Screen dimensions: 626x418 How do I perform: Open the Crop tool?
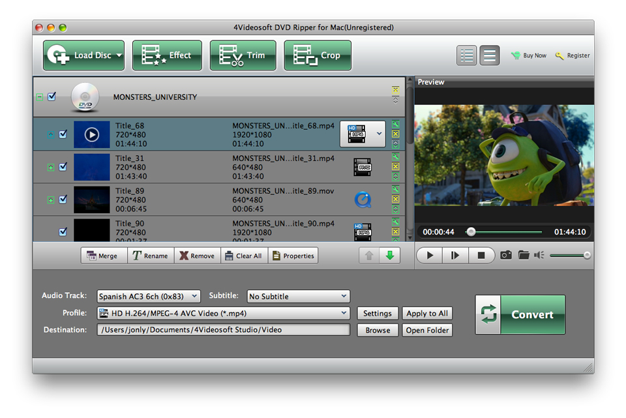click(x=318, y=55)
